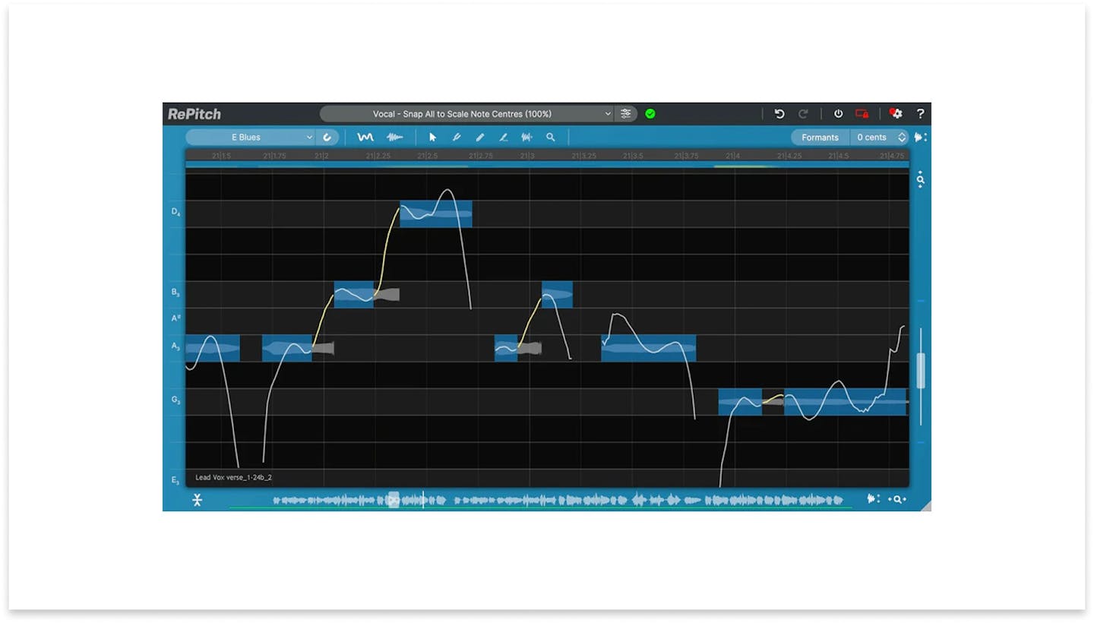Viewport: 1094px width, 623px height.
Task: Adjust the formants cents stepper arrows
Action: pyautogui.click(x=902, y=138)
